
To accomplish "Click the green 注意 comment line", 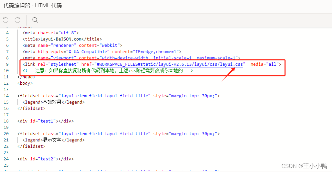I will pos(108,70).
